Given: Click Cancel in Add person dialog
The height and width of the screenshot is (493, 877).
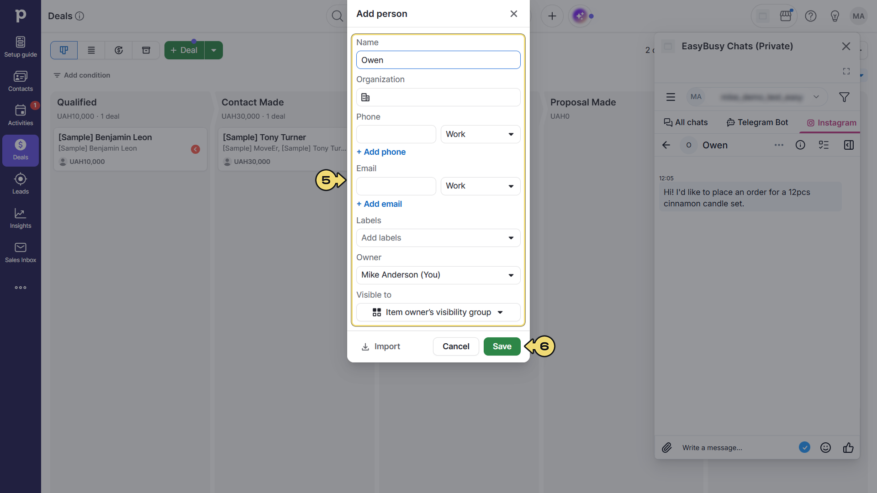Looking at the screenshot, I should coord(456,346).
